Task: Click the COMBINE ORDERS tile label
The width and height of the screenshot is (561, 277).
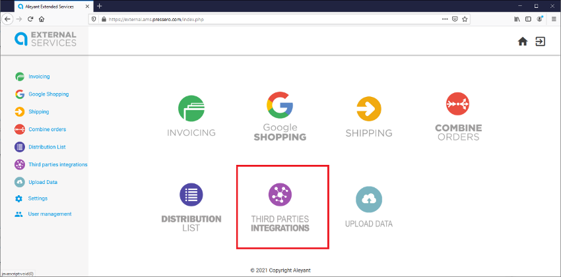Action: [x=458, y=133]
